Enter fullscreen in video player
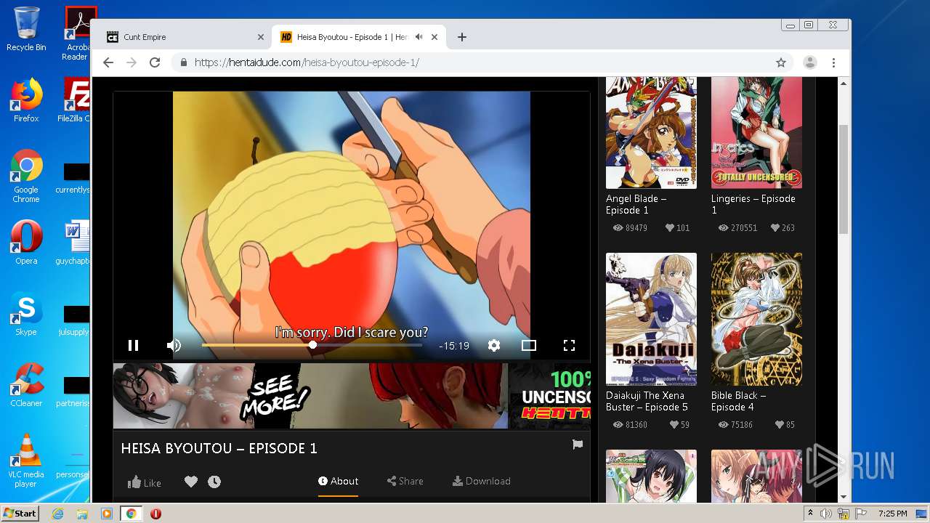Viewport: 930px width, 523px height. [569, 346]
